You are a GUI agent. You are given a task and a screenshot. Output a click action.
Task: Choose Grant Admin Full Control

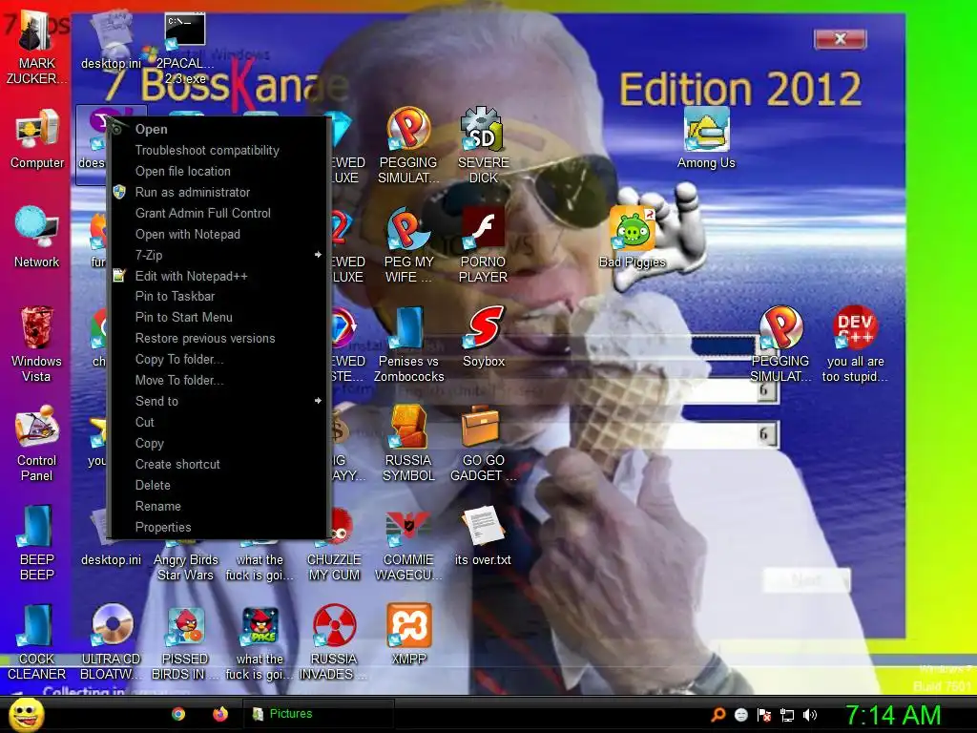(218, 213)
